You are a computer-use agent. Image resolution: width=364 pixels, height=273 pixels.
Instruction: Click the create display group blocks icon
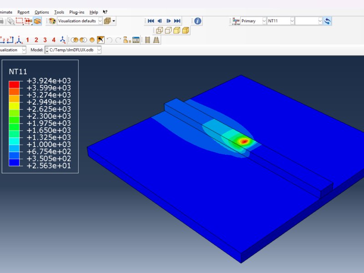[x=127, y=40]
